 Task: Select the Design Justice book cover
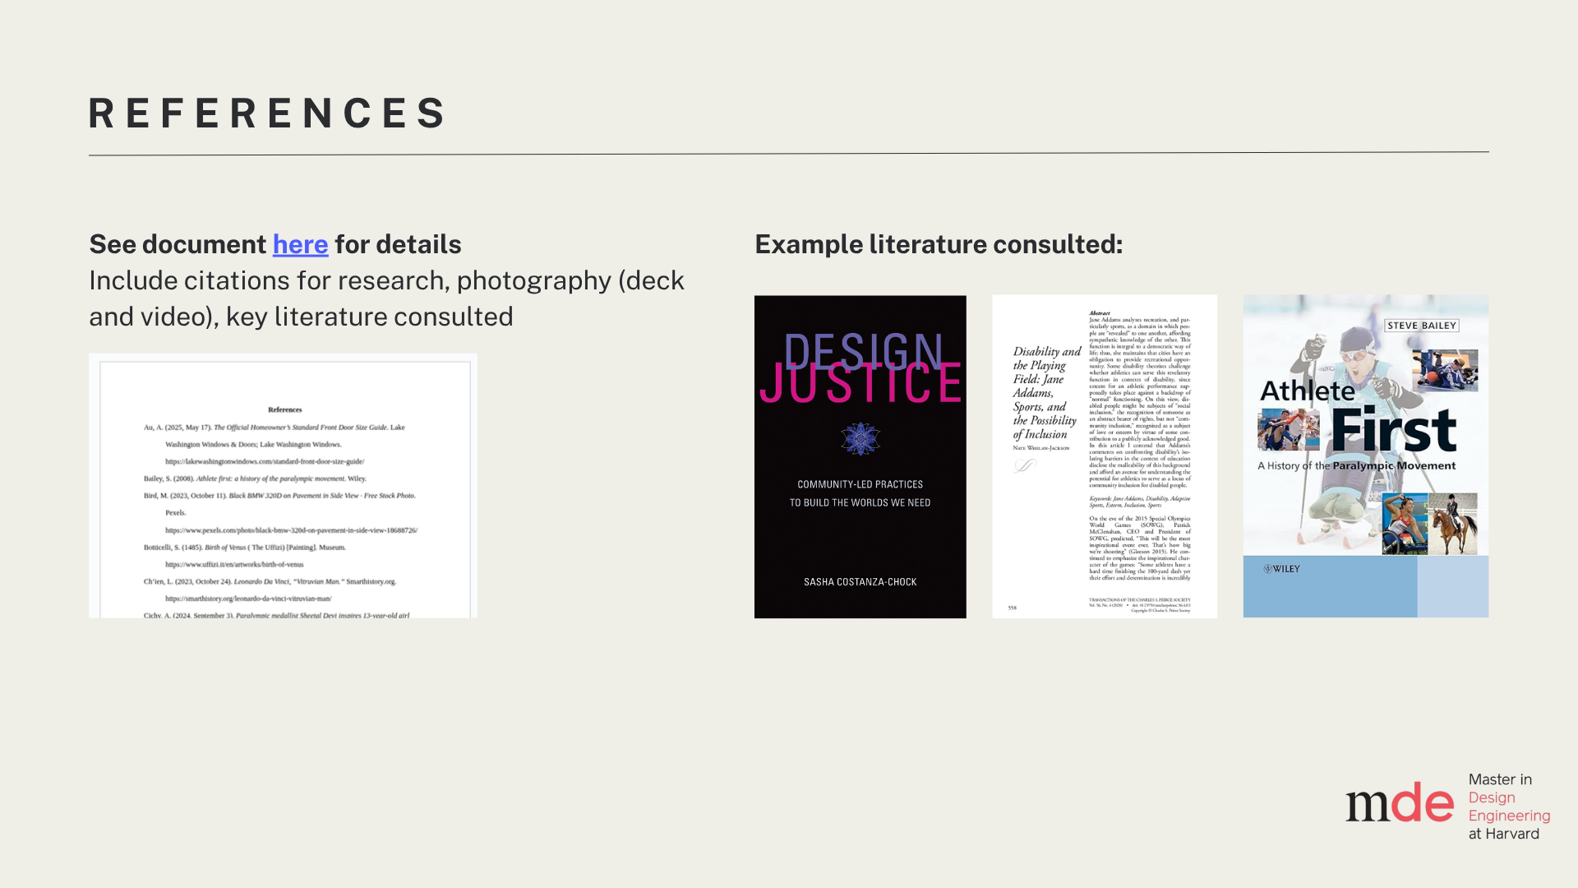click(860, 456)
